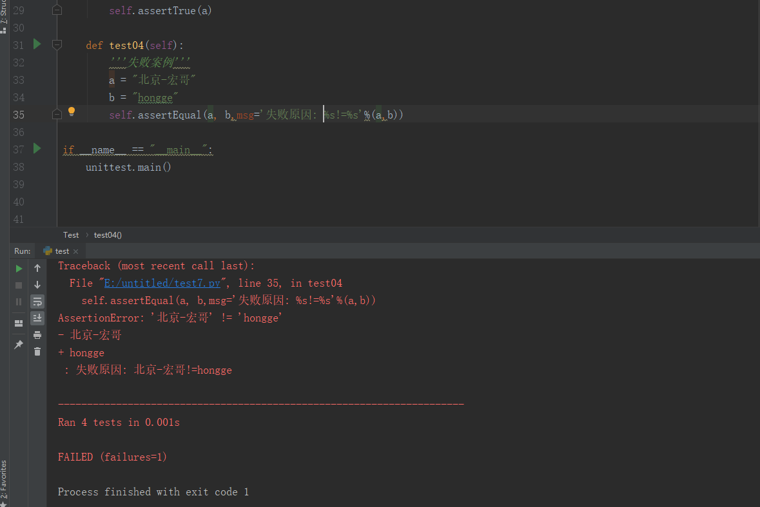
Task: Open E:/untitled/test7.py link in traceback
Action: [x=162, y=283]
